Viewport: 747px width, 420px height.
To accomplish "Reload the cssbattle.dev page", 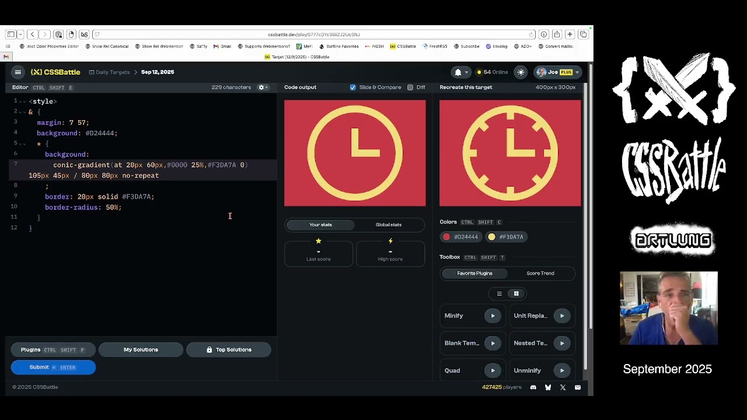I will [x=531, y=34].
